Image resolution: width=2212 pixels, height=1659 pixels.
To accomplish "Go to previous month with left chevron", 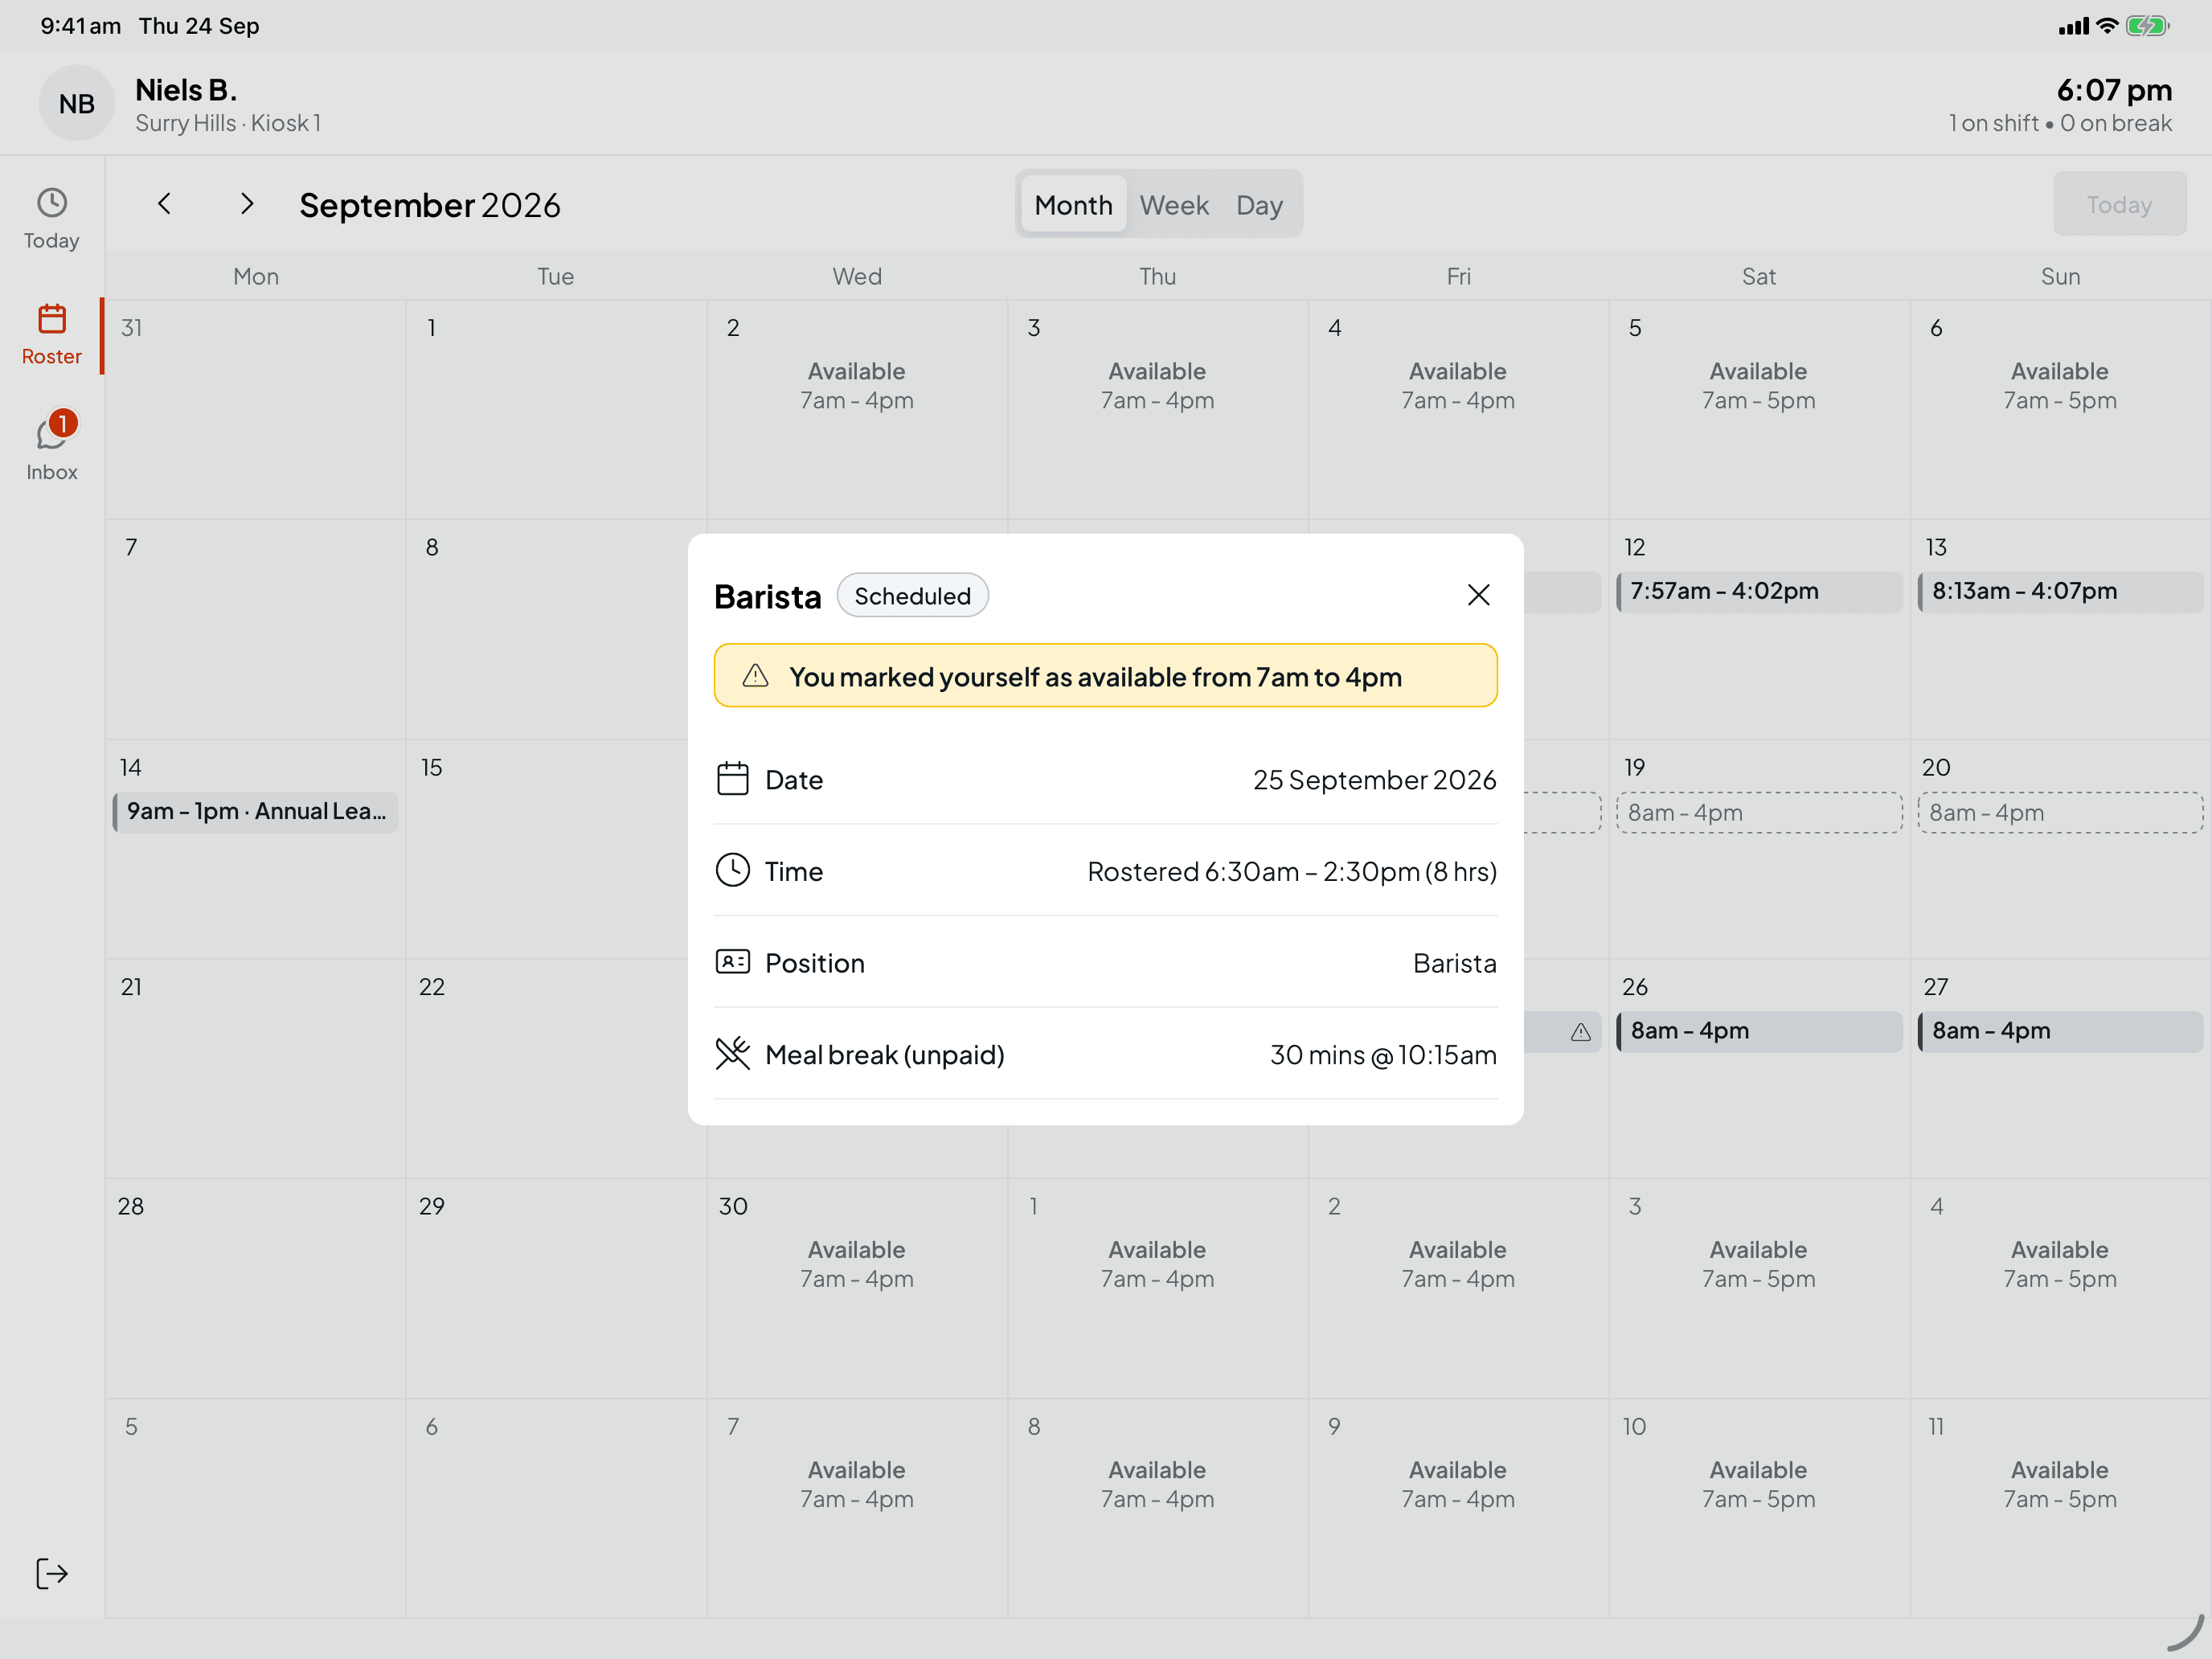I will pyautogui.click(x=165, y=204).
